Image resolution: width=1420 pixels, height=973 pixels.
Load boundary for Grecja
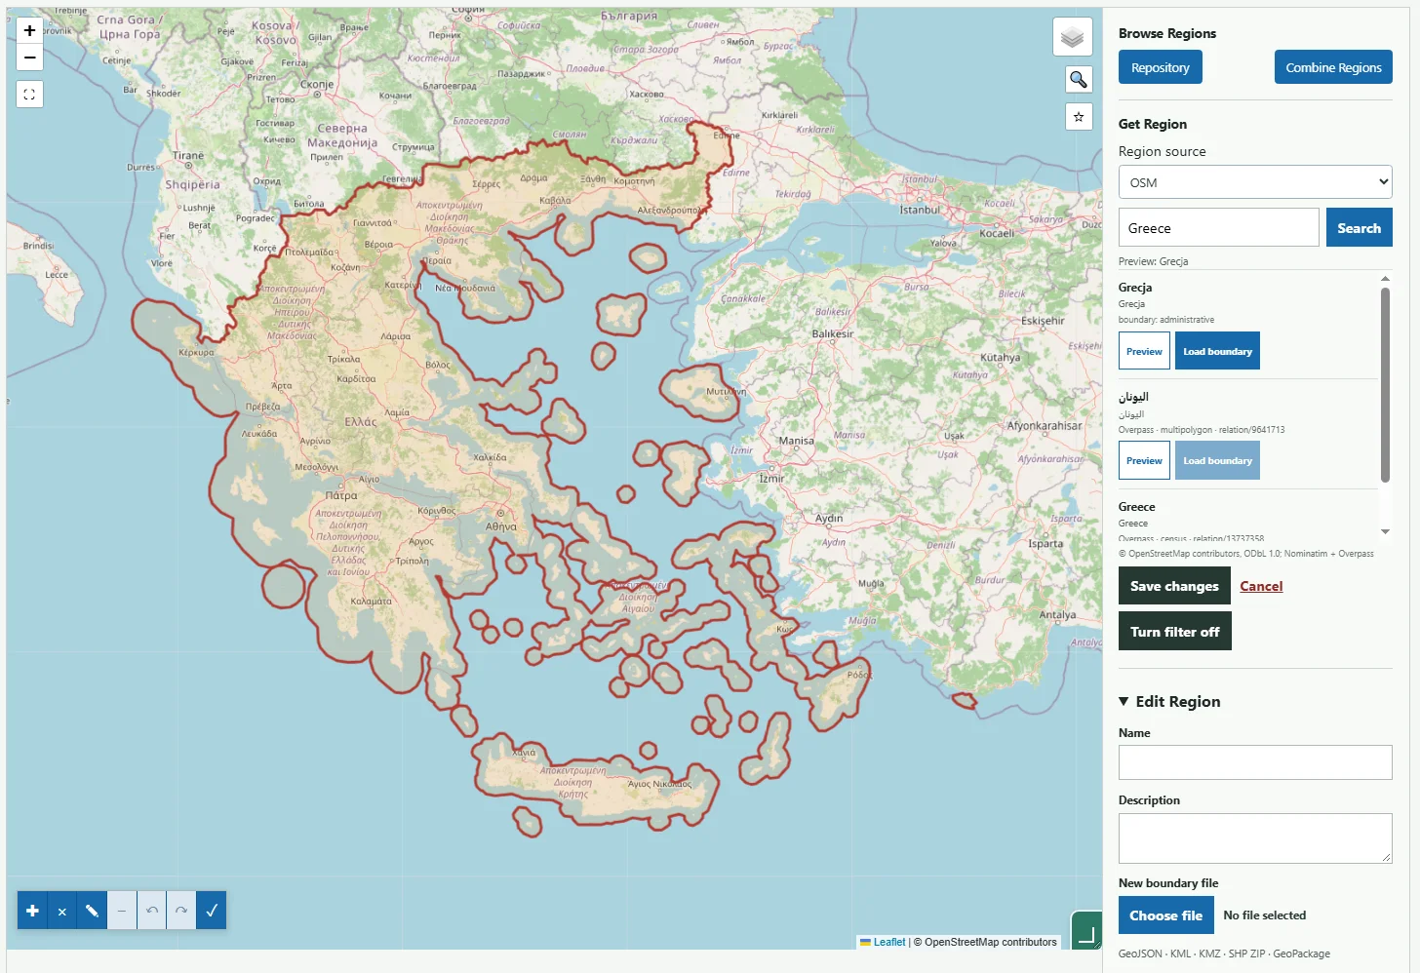(x=1217, y=351)
